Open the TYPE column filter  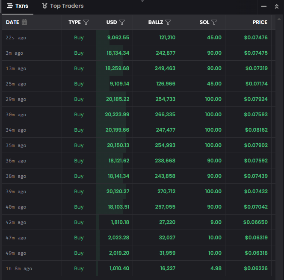point(86,22)
